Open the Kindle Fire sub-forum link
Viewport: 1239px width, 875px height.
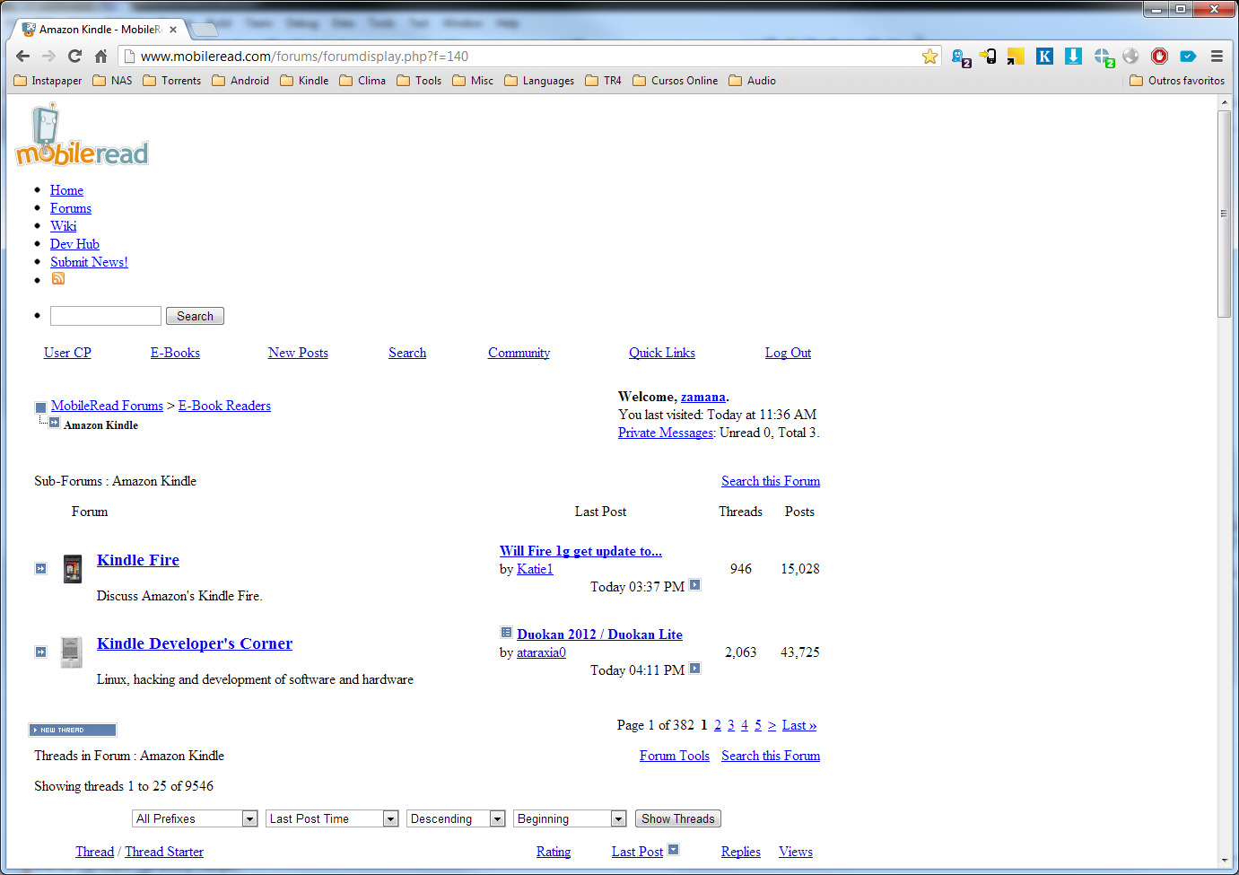pyautogui.click(x=138, y=560)
